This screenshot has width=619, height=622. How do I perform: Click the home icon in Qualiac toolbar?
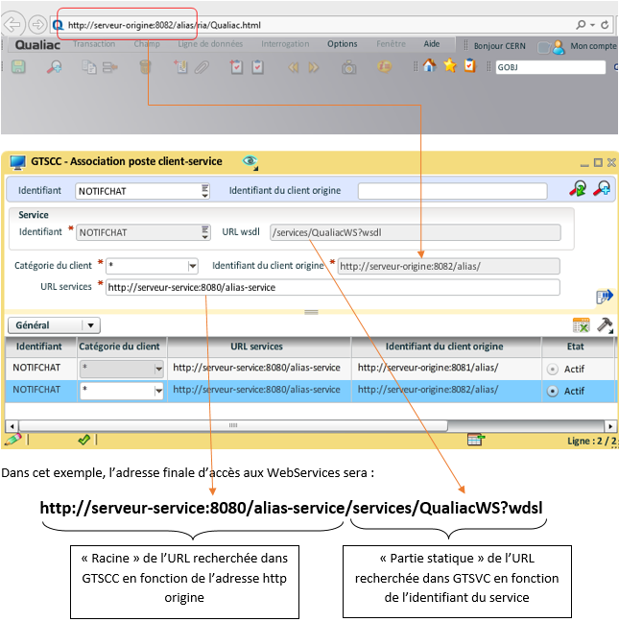coord(429,66)
